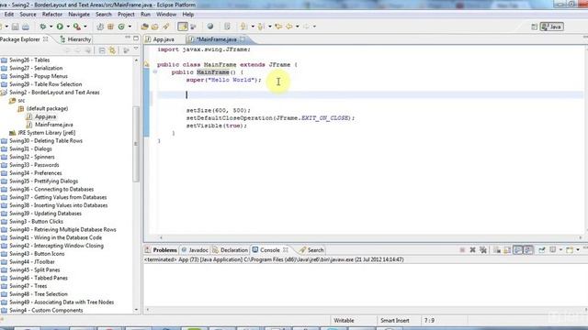Viewport: 588px width, 330px height.
Task: Collapse All in the Package Explorer
Action: click(x=102, y=50)
